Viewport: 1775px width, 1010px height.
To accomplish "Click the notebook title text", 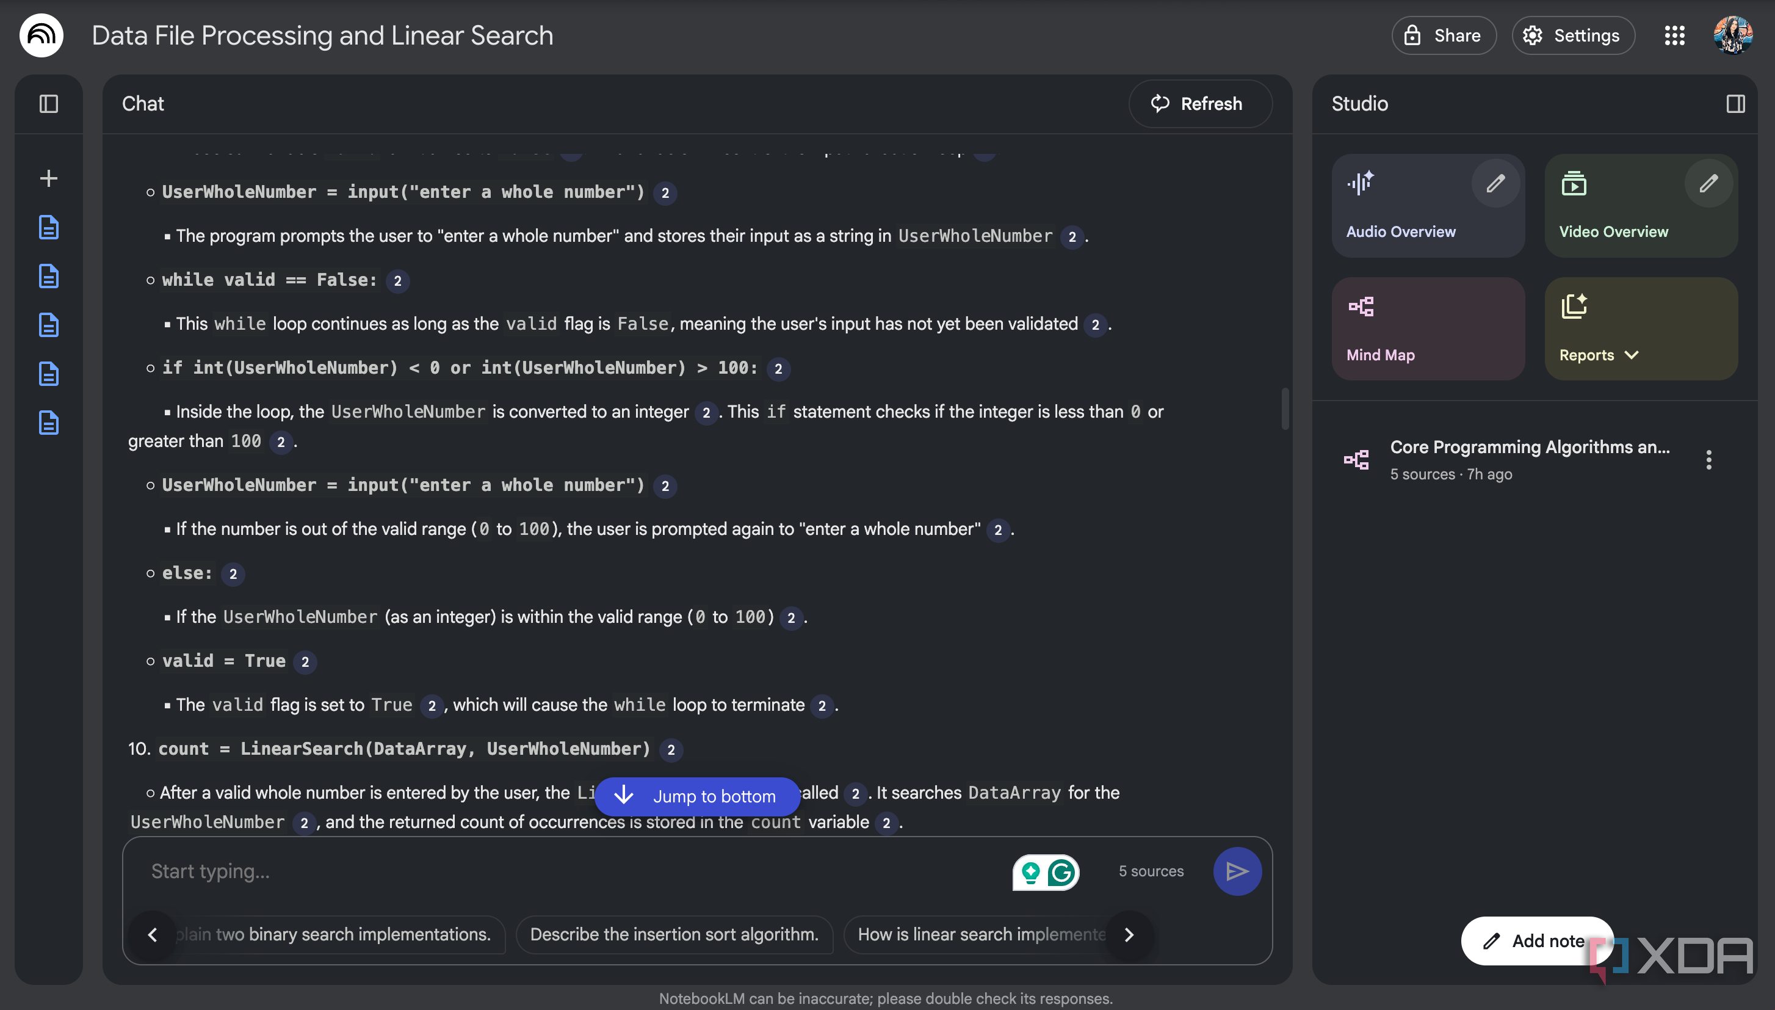I will 322,35.
